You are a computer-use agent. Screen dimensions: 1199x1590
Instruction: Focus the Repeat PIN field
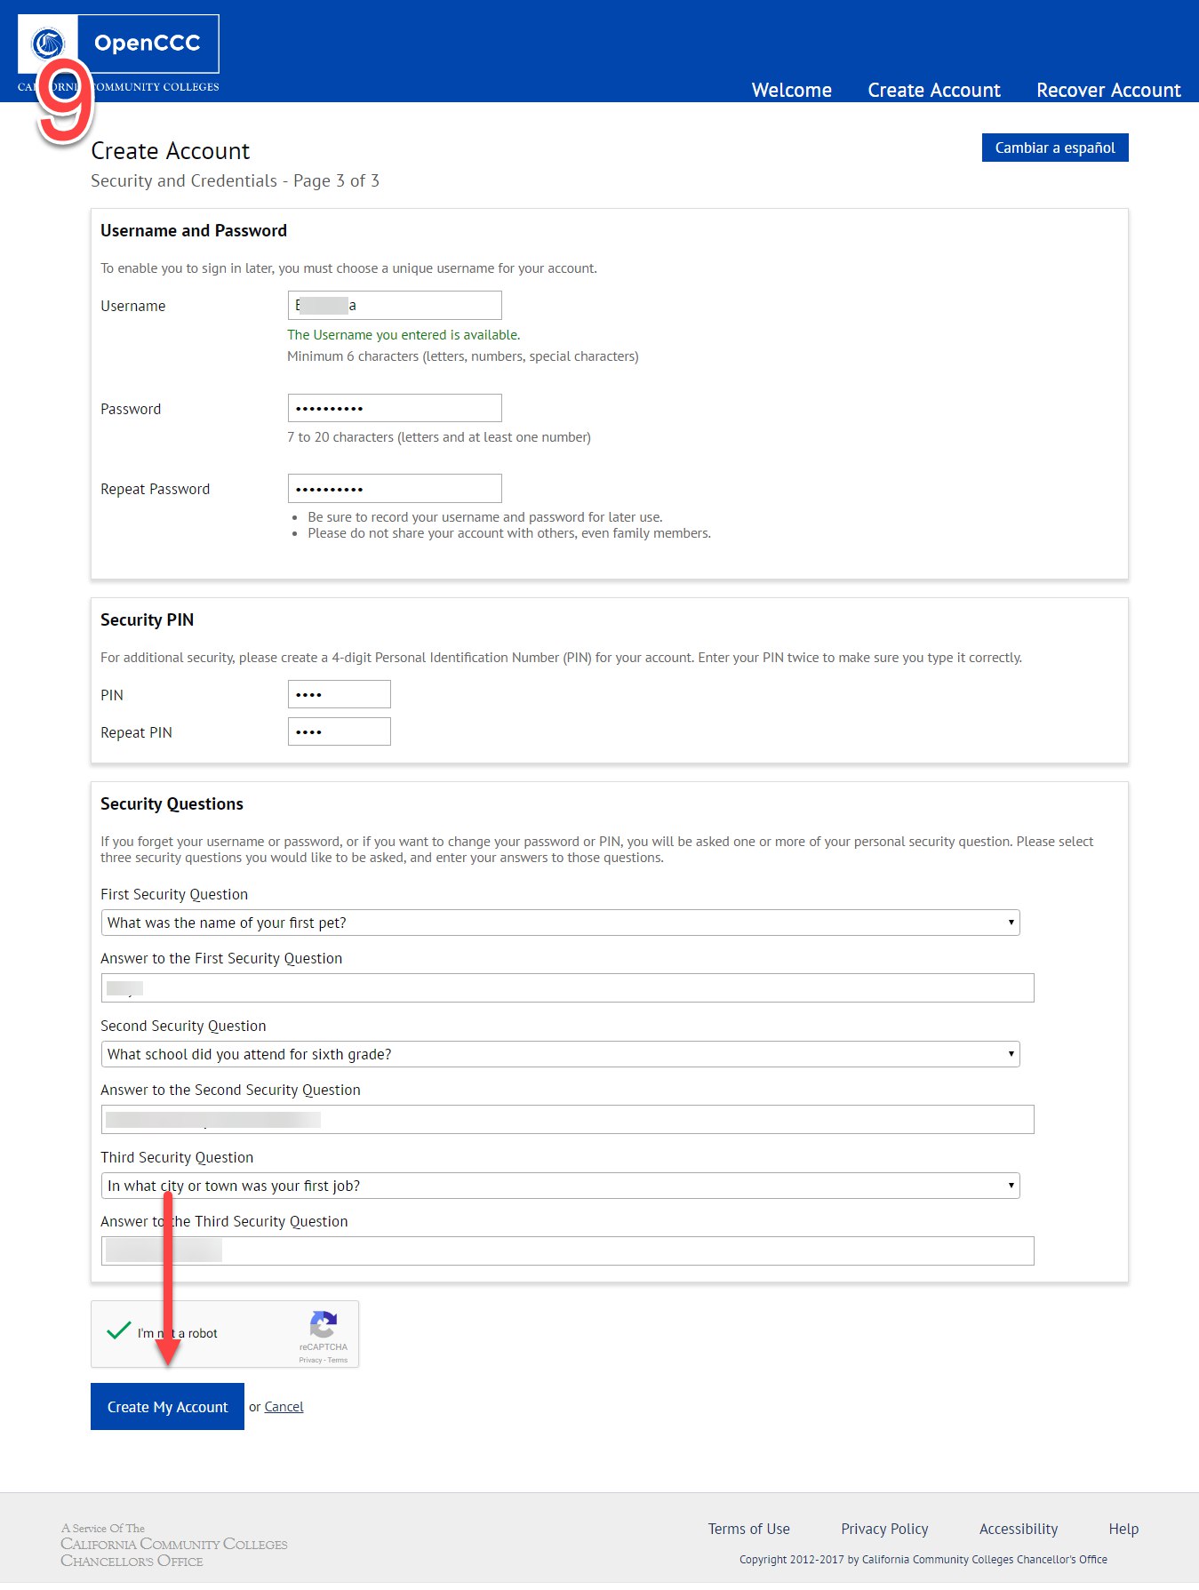click(x=339, y=732)
